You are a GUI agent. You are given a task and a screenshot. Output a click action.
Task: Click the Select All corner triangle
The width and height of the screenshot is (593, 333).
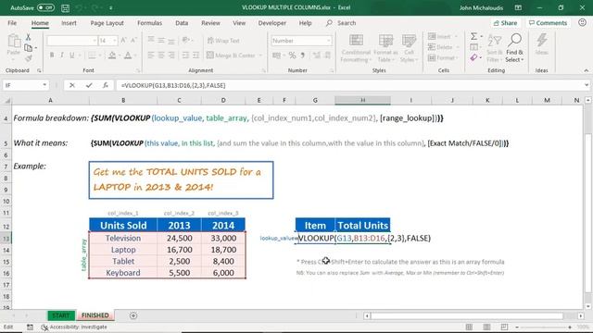(x=7, y=101)
